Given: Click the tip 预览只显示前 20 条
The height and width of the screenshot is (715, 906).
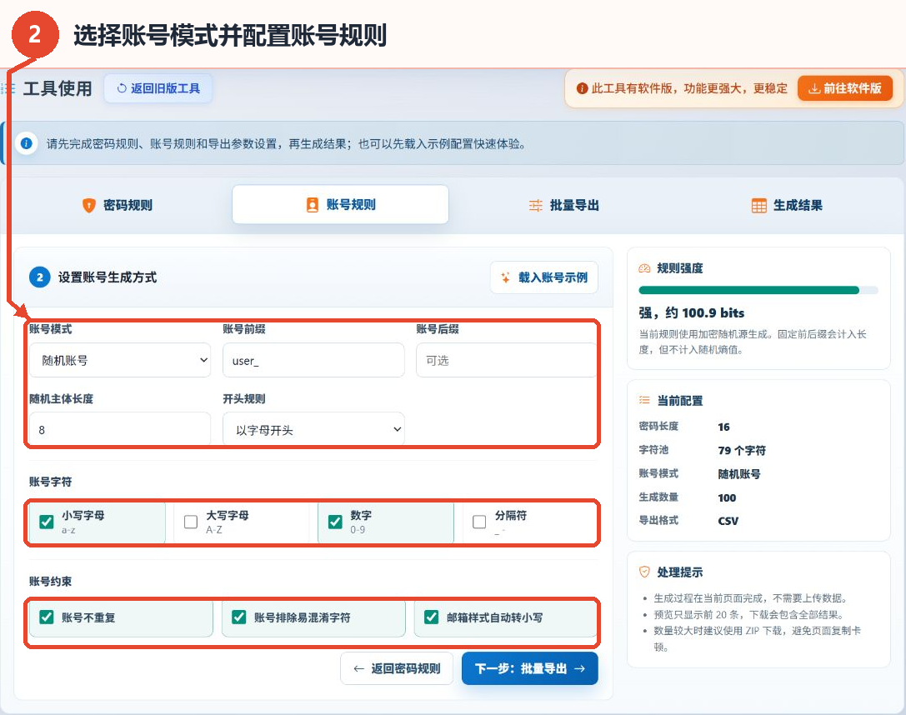Looking at the screenshot, I should [749, 614].
